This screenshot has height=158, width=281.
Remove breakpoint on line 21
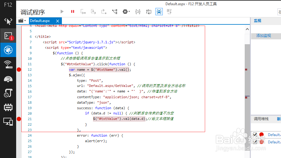pos(19,119)
